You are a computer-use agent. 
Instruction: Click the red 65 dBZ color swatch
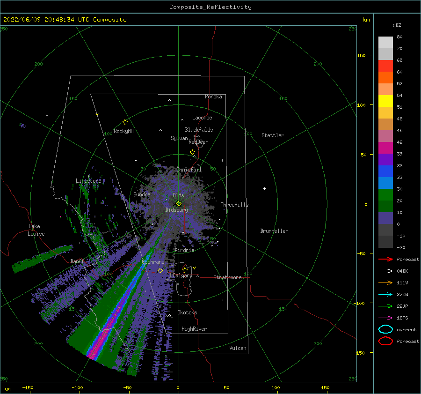click(x=385, y=66)
